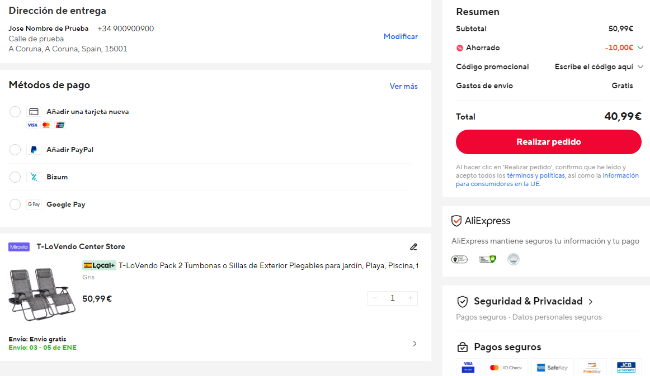This screenshot has height=376, width=650.
Task: Click the Bizum logo icon
Action: tap(34, 177)
